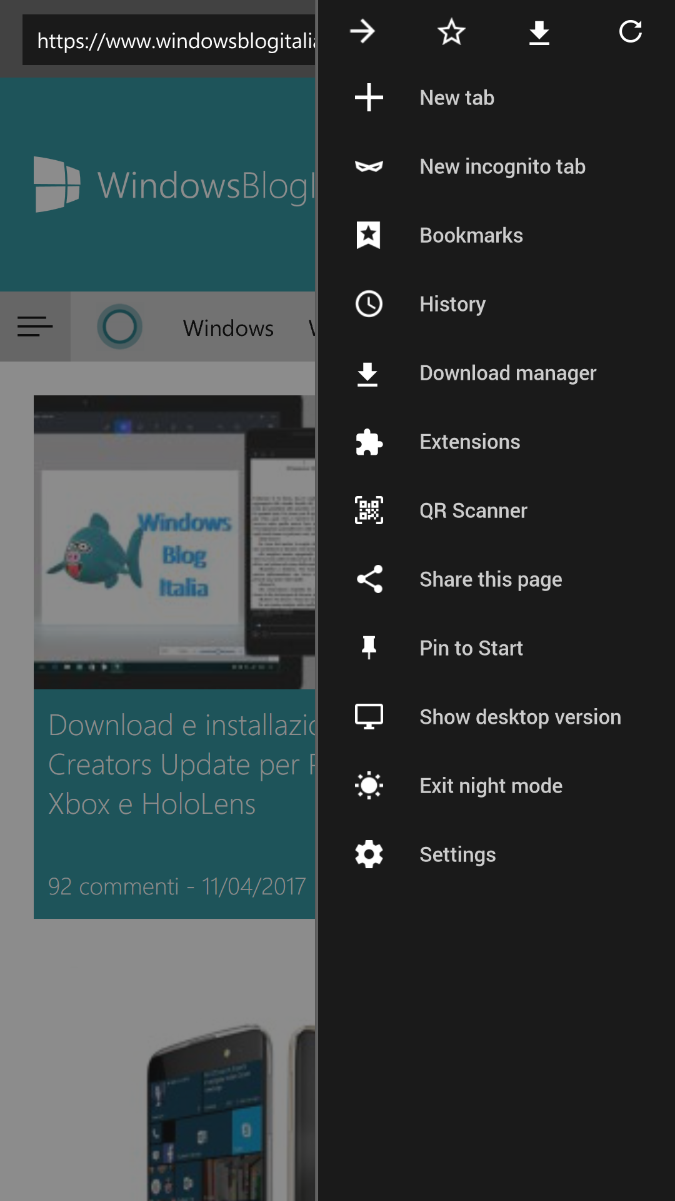Tap the 92 commenti link

pyautogui.click(x=113, y=886)
